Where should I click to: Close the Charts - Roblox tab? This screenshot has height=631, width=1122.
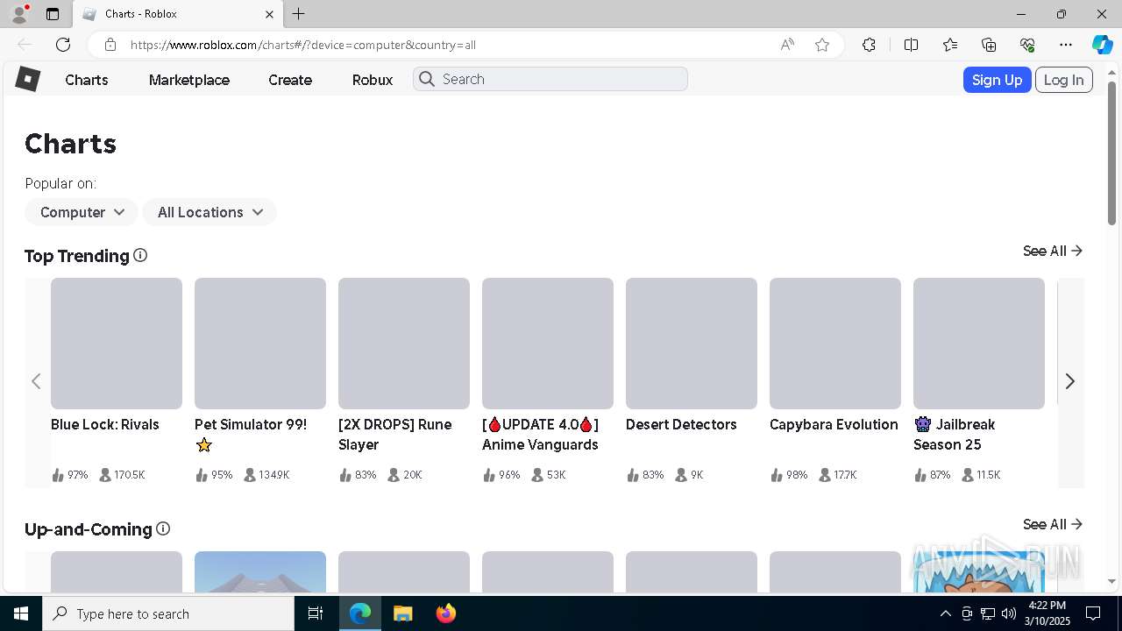tap(269, 14)
